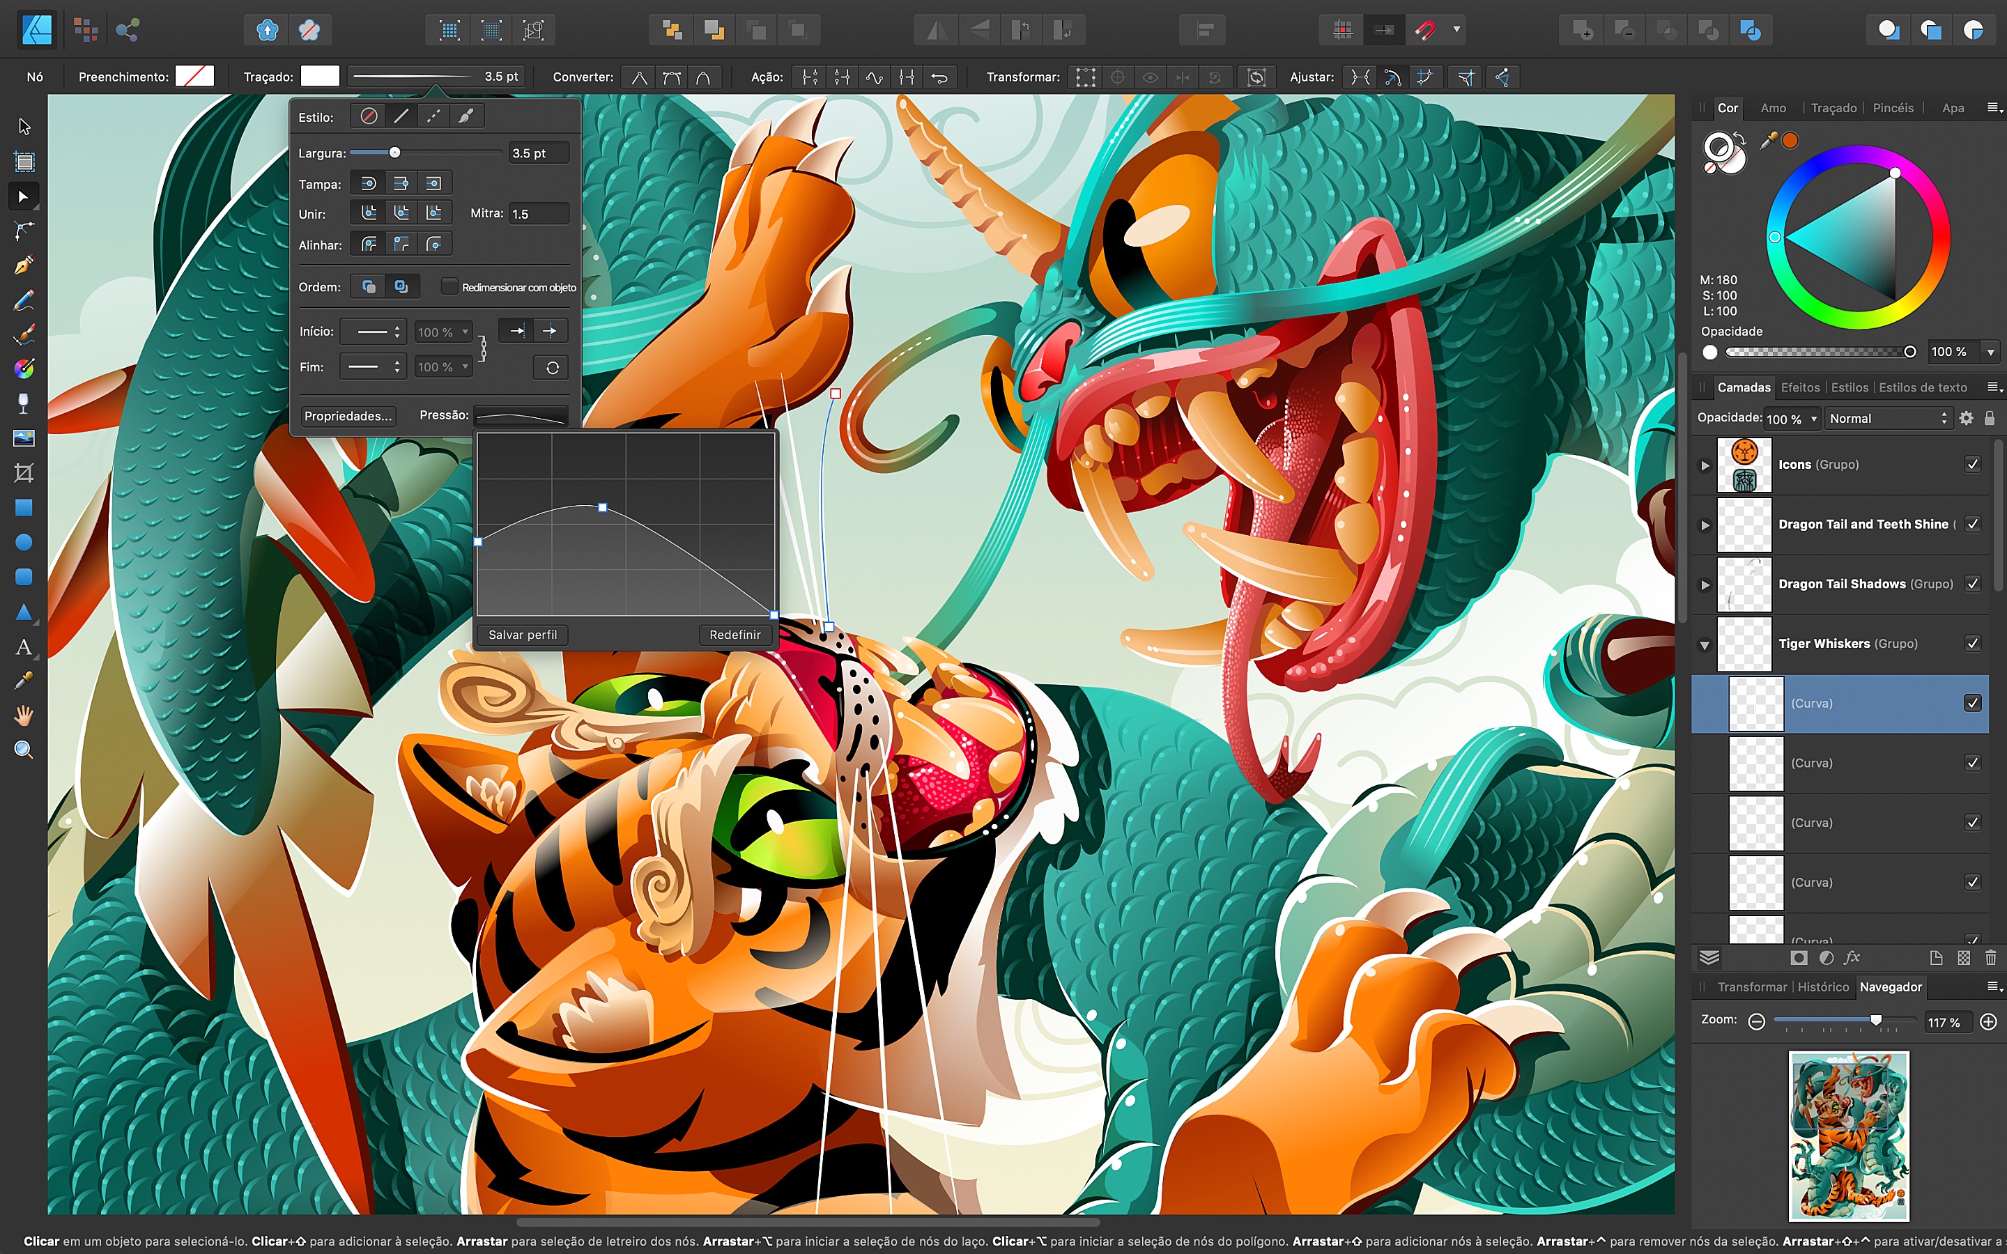The height and width of the screenshot is (1254, 2007).
Task: Click the Mitra value field
Action: (x=539, y=214)
